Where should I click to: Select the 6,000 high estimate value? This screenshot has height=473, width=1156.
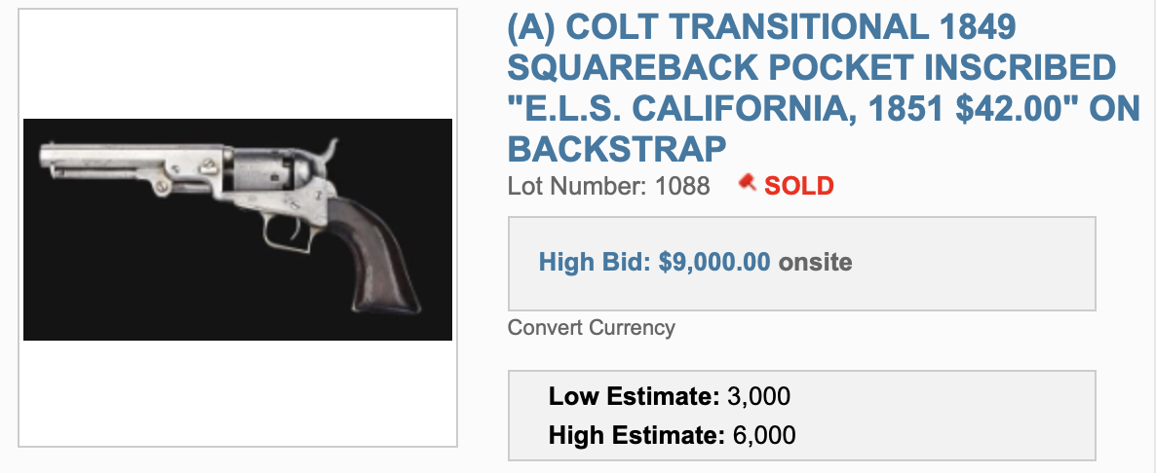coord(763,435)
